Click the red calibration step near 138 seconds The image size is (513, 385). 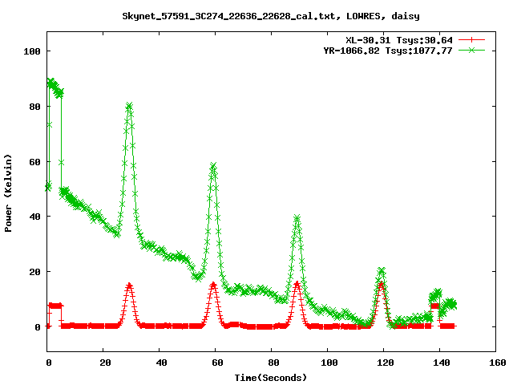tap(434, 306)
